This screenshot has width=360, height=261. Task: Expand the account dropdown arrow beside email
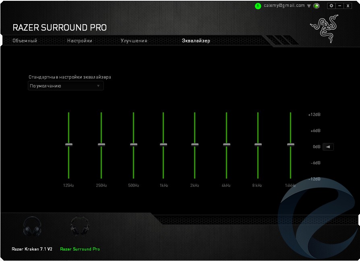(x=309, y=6)
